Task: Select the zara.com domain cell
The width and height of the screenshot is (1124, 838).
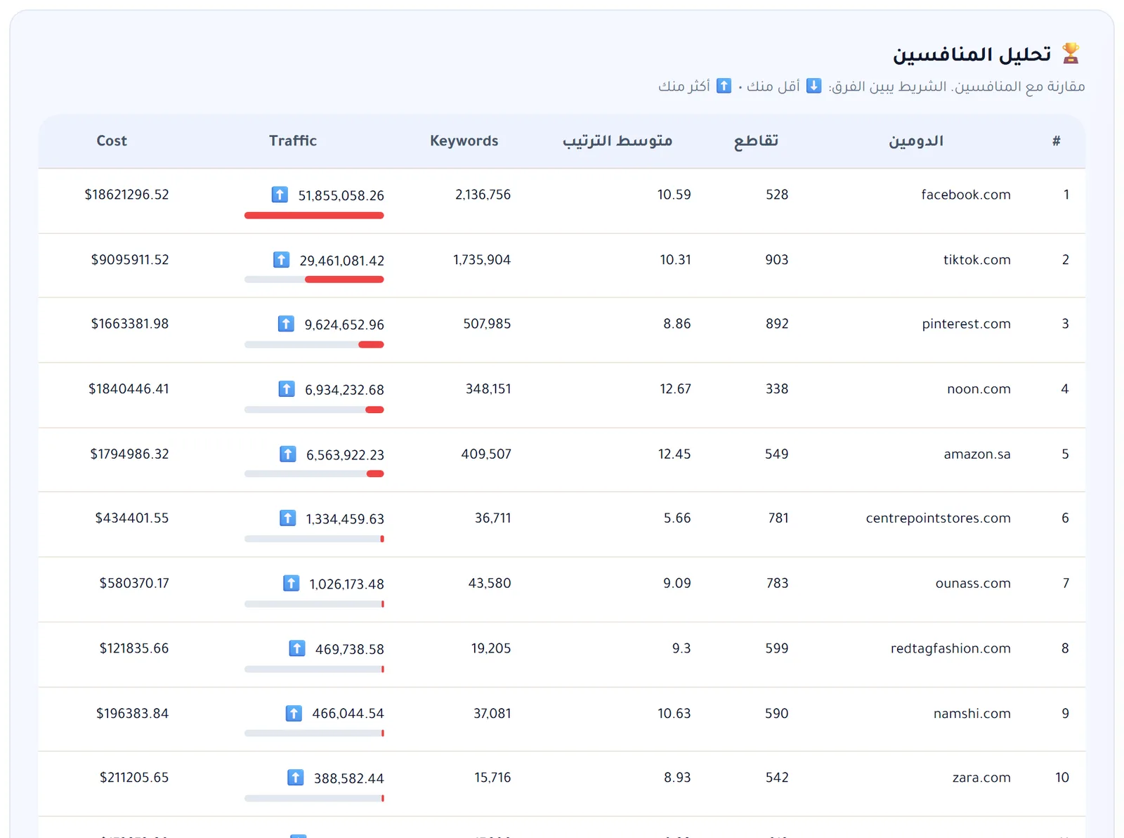Action: click(x=981, y=778)
